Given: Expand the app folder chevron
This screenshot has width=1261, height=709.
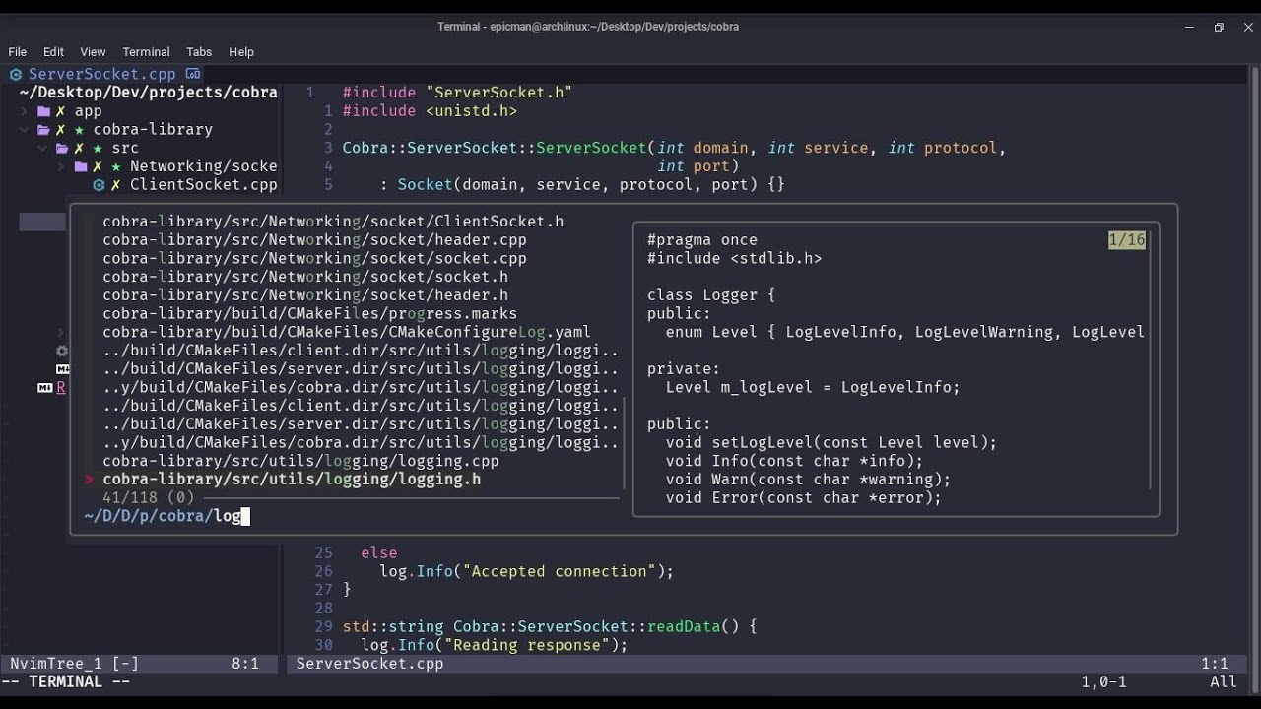Looking at the screenshot, I should click(x=25, y=111).
